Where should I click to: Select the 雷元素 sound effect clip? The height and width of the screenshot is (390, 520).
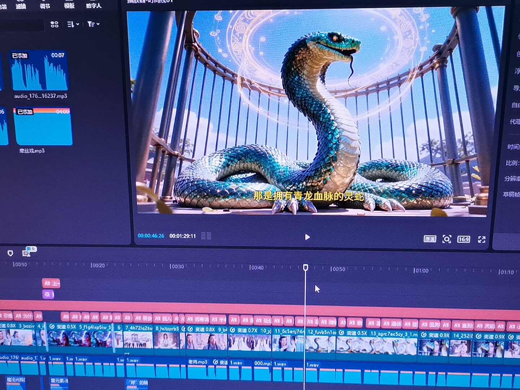59,383
